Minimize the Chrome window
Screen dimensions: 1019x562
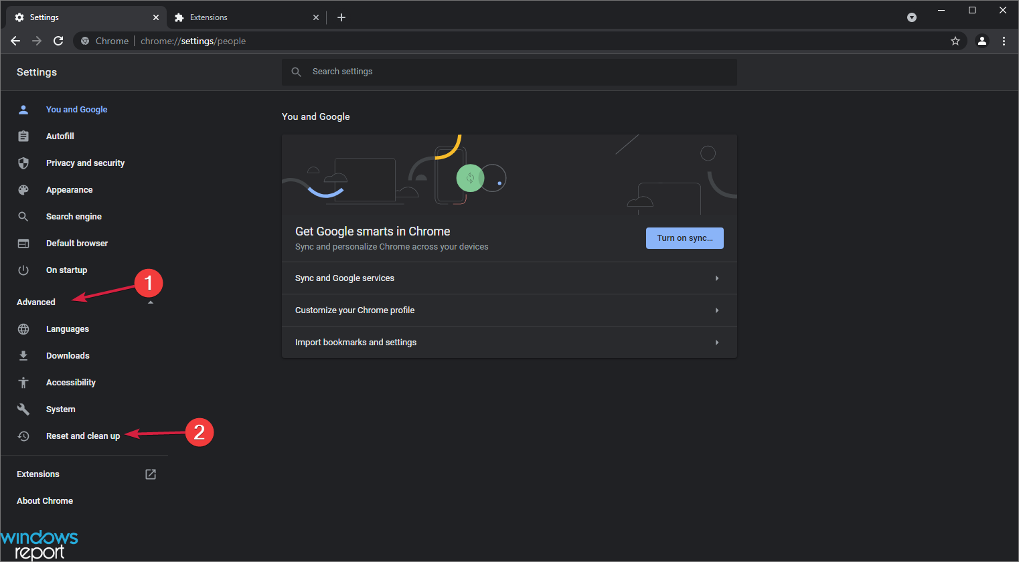[941, 10]
